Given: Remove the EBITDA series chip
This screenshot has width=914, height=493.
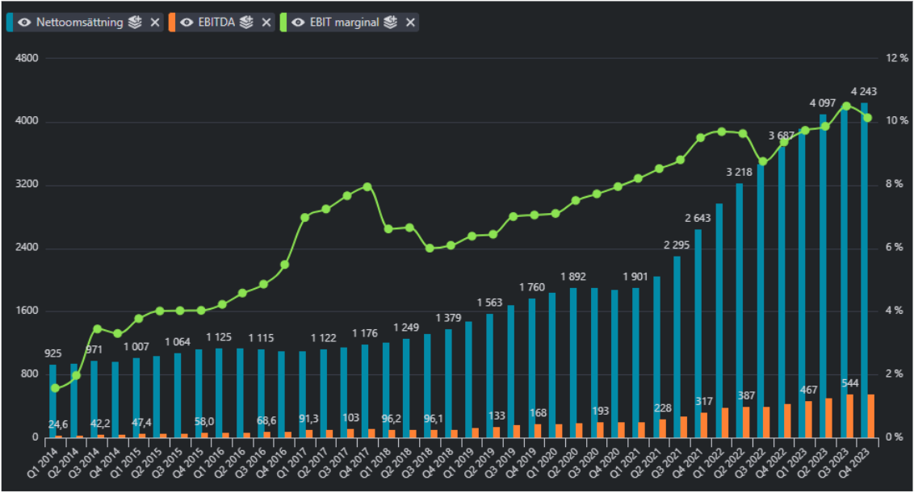Looking at the screenshot, I should coord(266,22).
